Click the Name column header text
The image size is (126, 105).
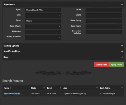point(7,88)
